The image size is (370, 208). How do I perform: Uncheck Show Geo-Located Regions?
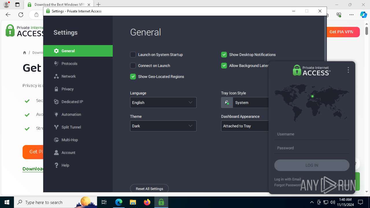coord(133,77)
